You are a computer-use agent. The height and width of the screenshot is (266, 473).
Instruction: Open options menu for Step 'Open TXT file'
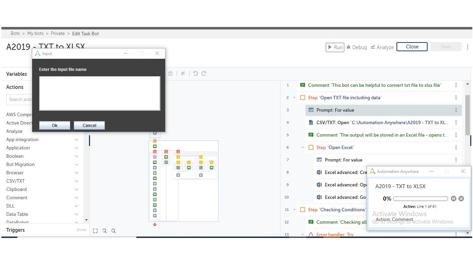point(456,98)
